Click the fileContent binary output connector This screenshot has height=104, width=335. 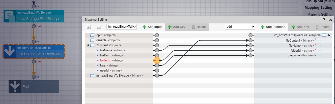(x=250, y=40)
